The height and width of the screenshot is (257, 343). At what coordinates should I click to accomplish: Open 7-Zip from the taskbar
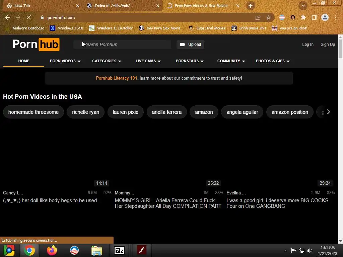(x=119, y=250)
